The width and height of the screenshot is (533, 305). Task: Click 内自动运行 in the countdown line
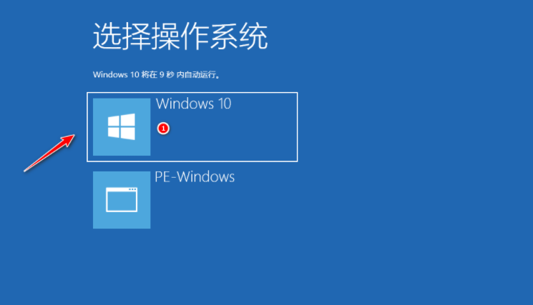[x=196, y=74]
